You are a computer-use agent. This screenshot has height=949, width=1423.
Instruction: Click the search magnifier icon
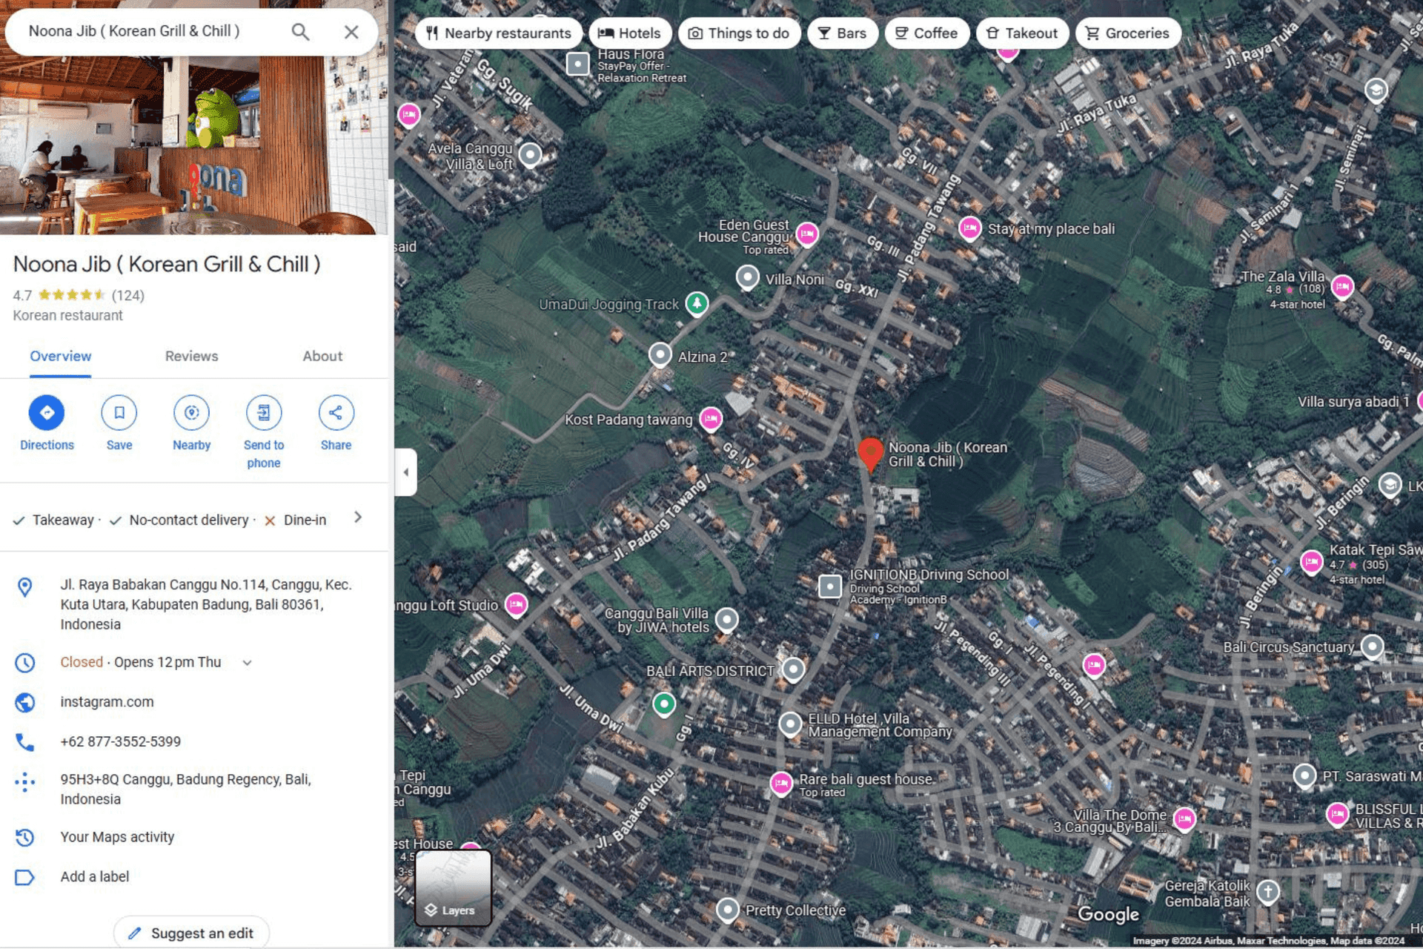300,32
